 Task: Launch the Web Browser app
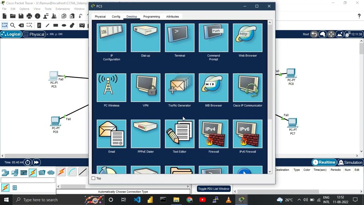[x=248, y=38]
